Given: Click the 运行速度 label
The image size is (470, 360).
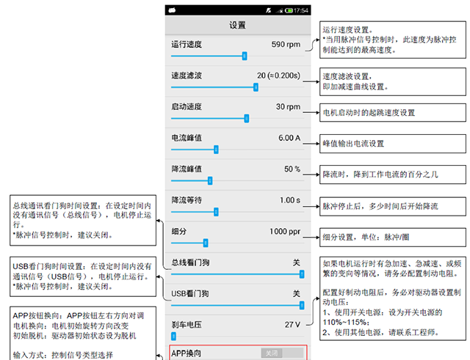Looking at the screenshot, I should pyautogui.click(x=187, y=44).
